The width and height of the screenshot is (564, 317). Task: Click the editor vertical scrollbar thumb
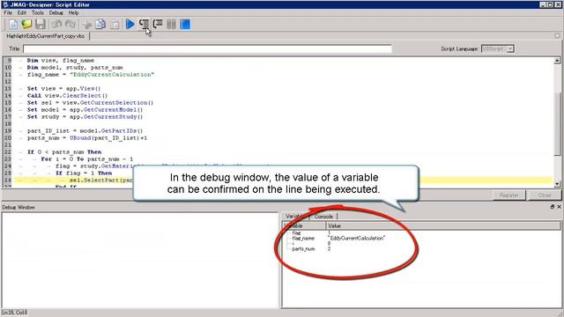[557, 124]
